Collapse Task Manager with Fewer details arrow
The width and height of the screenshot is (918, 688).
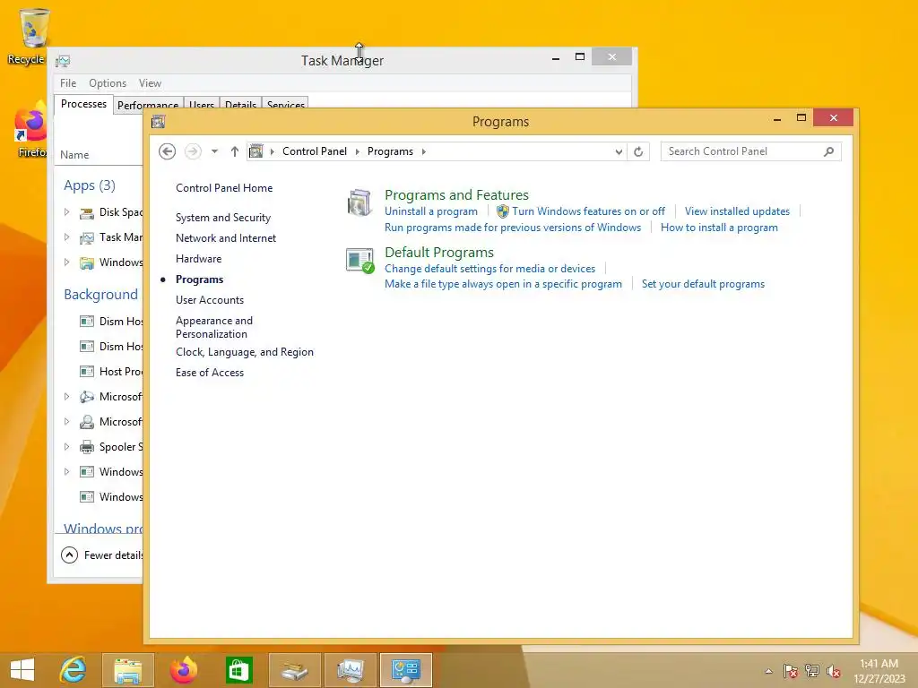coord(69,555)
